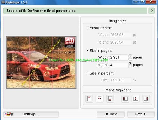Click the 'Step 4 of 5' header text

41,11
